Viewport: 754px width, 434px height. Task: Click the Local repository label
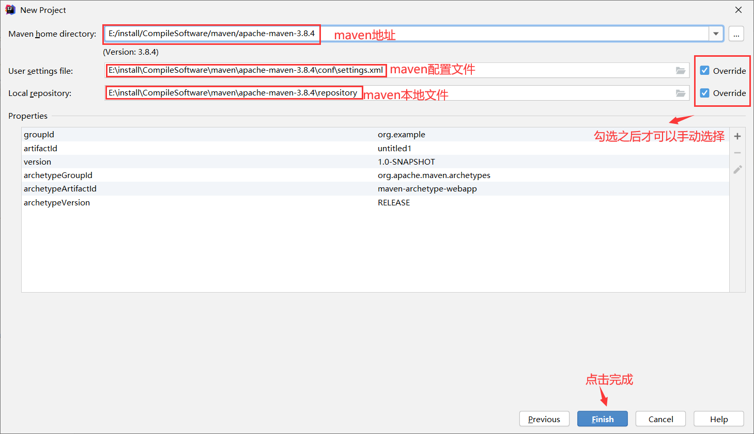(x=40, y=93)
